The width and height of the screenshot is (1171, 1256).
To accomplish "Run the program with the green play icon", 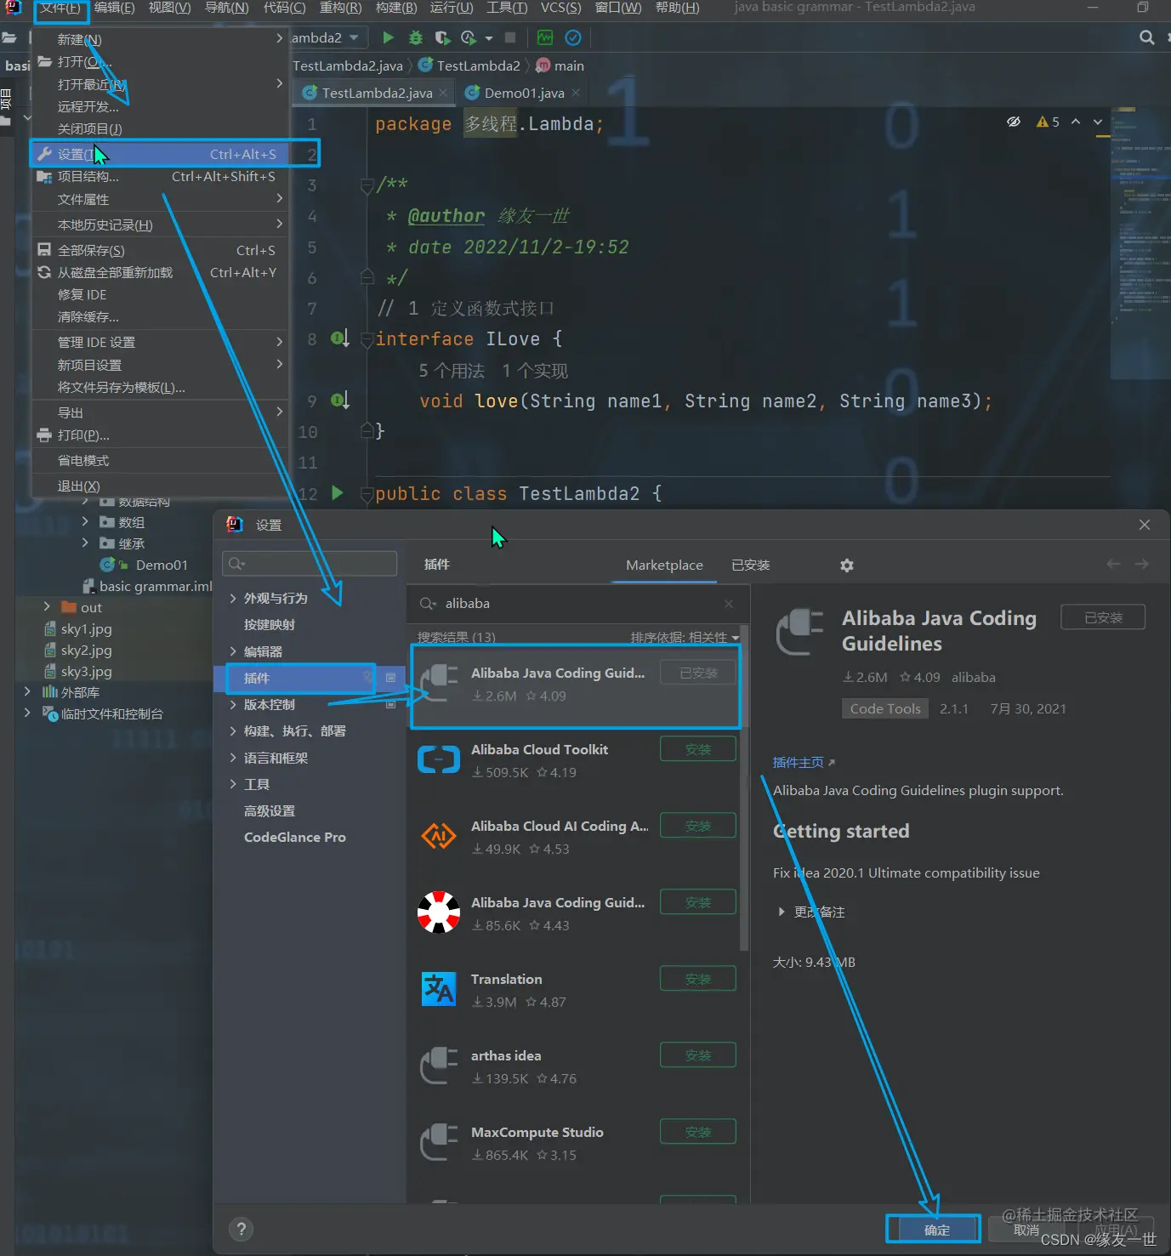I will tap(388, 37).
